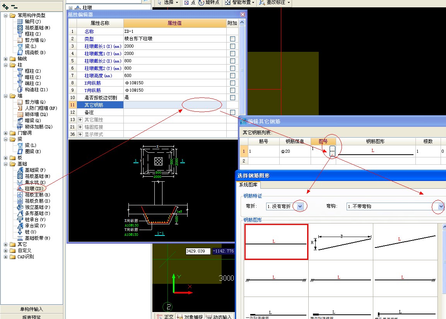The image size is (446, 319).
Task: Collapse the 基础 tree folder
Action: tap(5, 164)
